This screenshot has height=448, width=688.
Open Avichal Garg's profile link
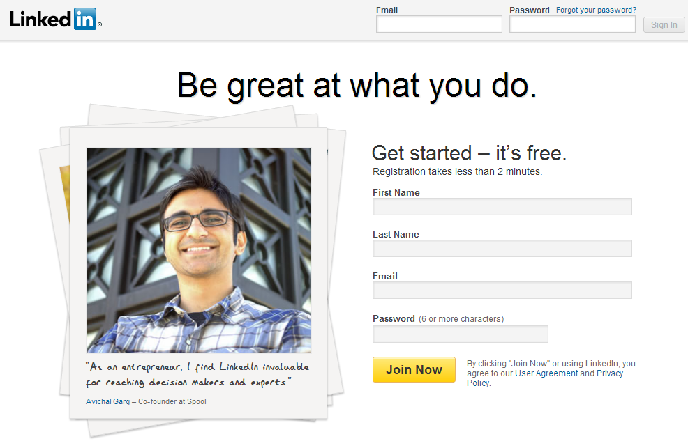coord(108,401)
